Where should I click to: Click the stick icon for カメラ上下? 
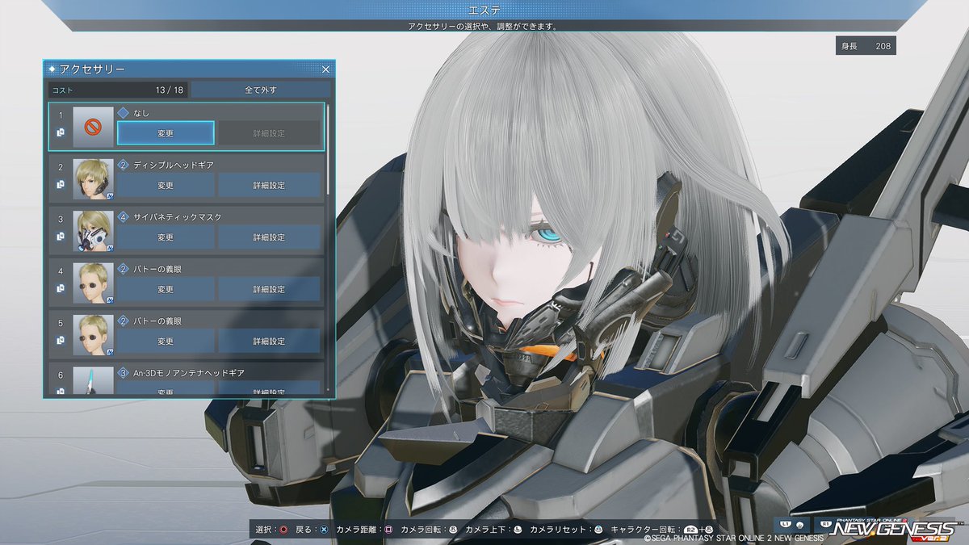519,530
